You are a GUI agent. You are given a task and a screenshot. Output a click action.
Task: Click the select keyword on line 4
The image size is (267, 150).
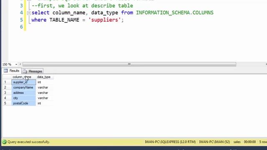(x=40, y=13)
